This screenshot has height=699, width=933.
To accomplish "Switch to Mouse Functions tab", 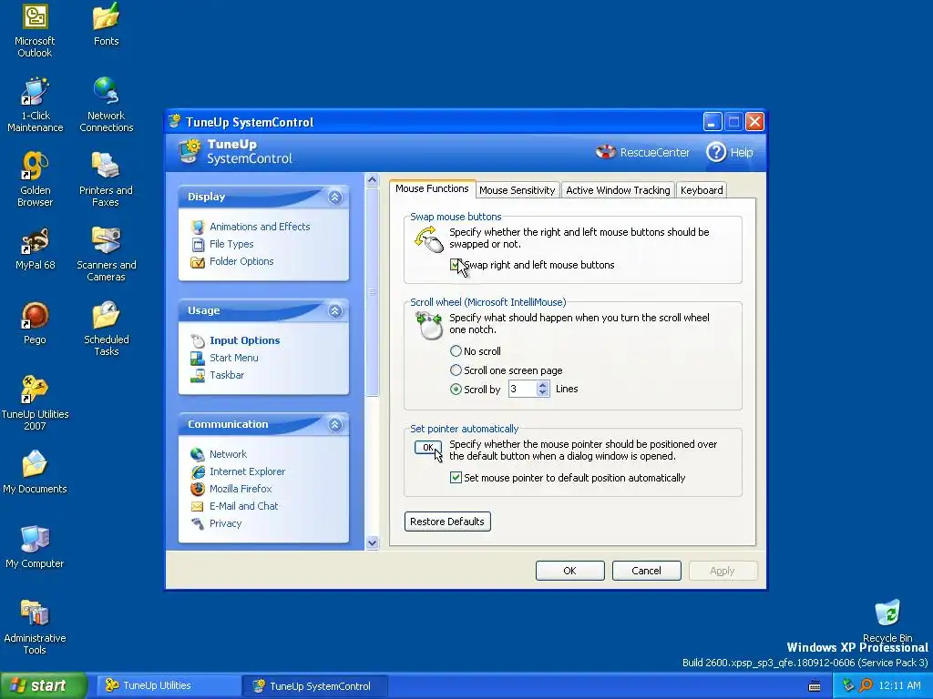I will point(432,188).
